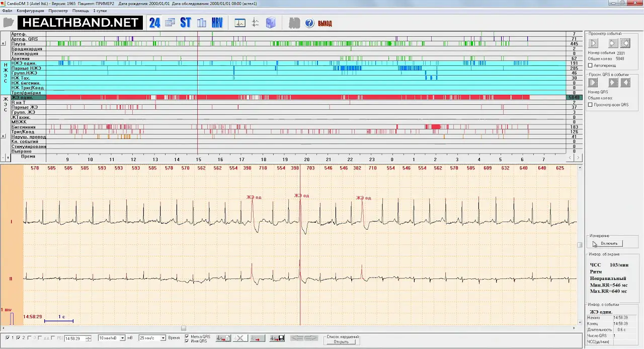Viewport: 644px width, 349px height.
Task: Expand the Пауза row plus toggle
Action: [4, 44]
